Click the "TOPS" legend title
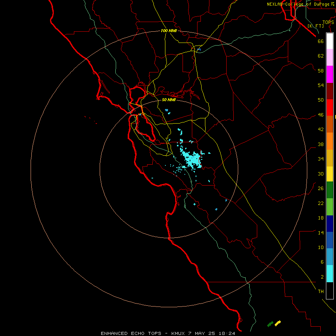Screen dimensions: 336x336 coord(328,22)
